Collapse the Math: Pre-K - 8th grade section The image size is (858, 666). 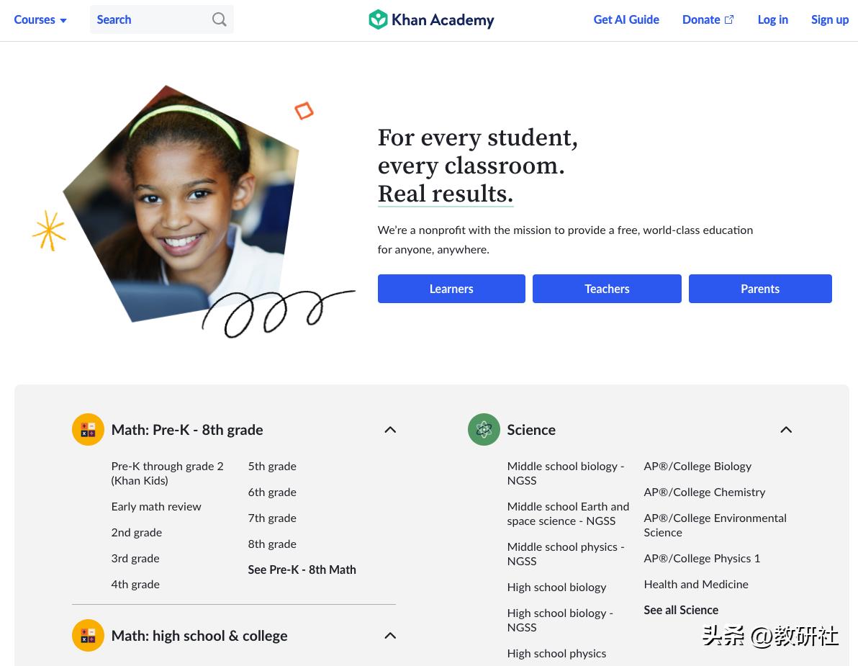[x=390, y=430]
